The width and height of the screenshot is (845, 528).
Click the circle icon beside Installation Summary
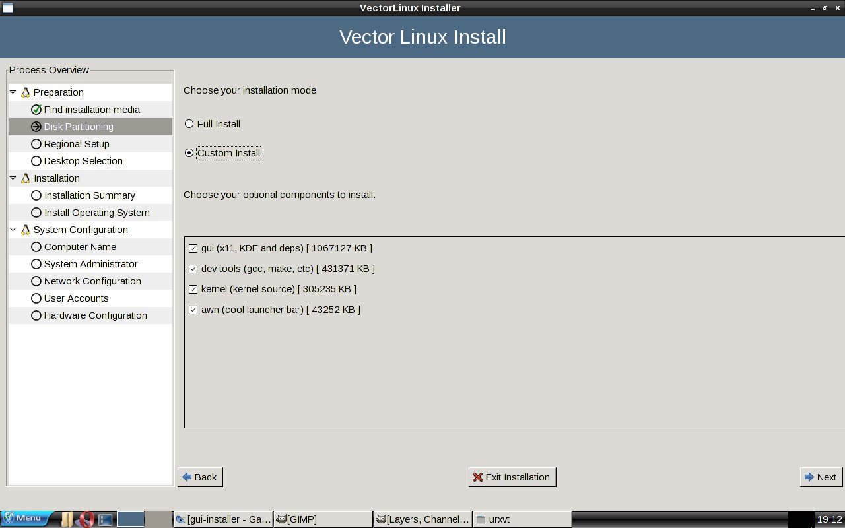pos(36,195)
